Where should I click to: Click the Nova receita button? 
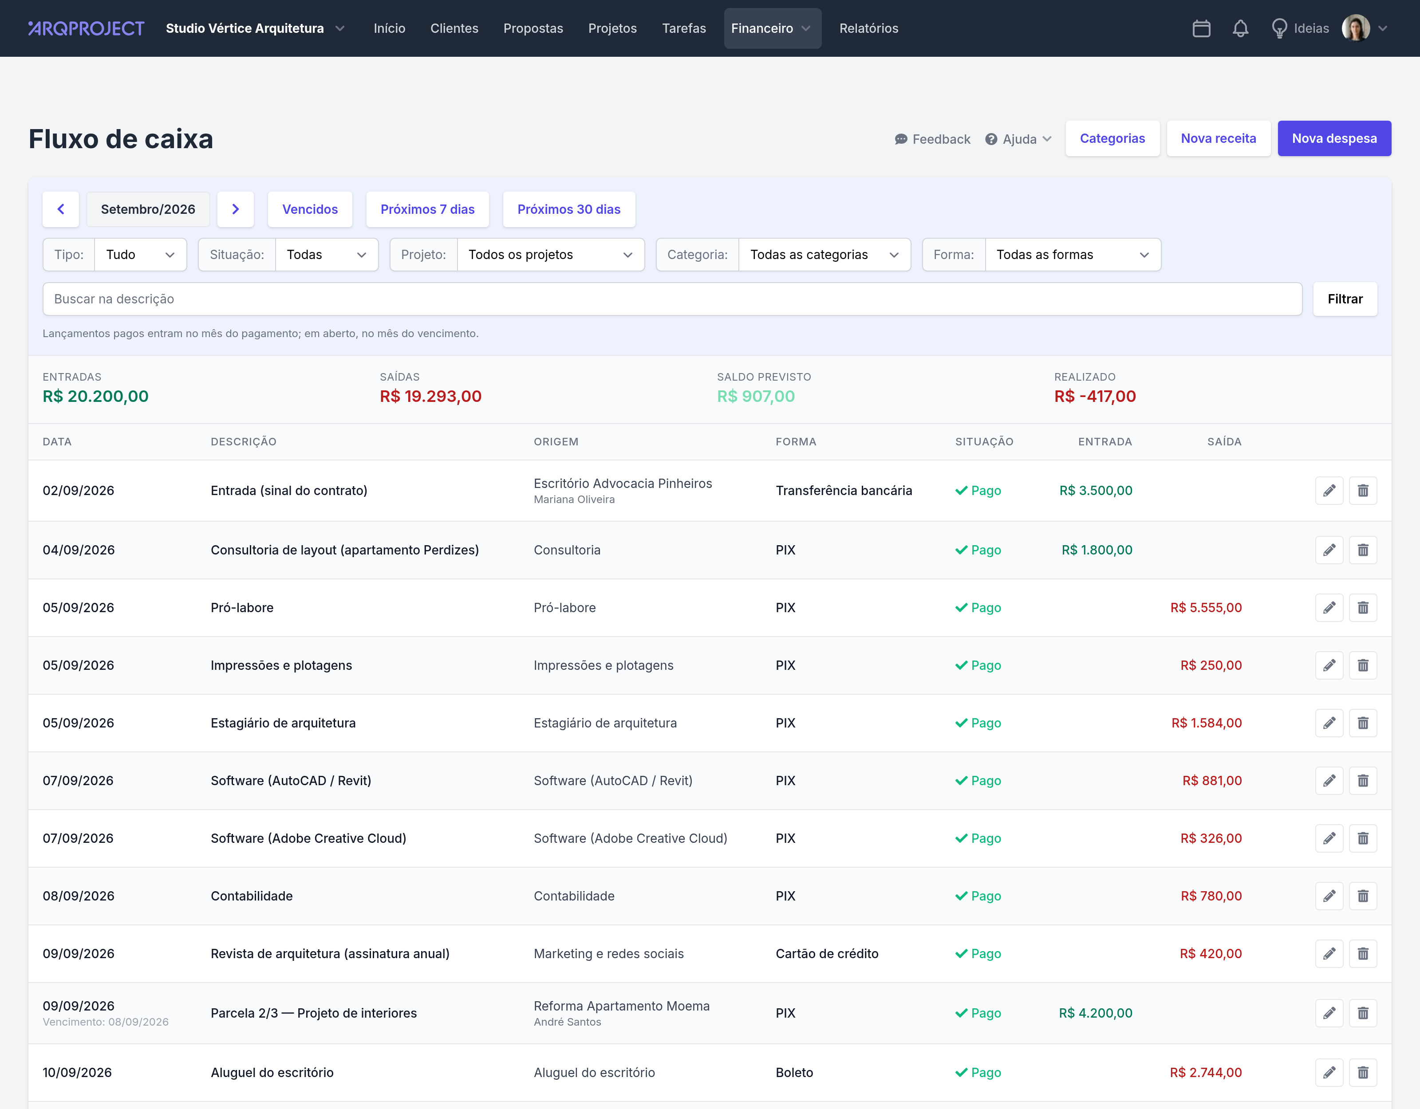point(1218,138)
